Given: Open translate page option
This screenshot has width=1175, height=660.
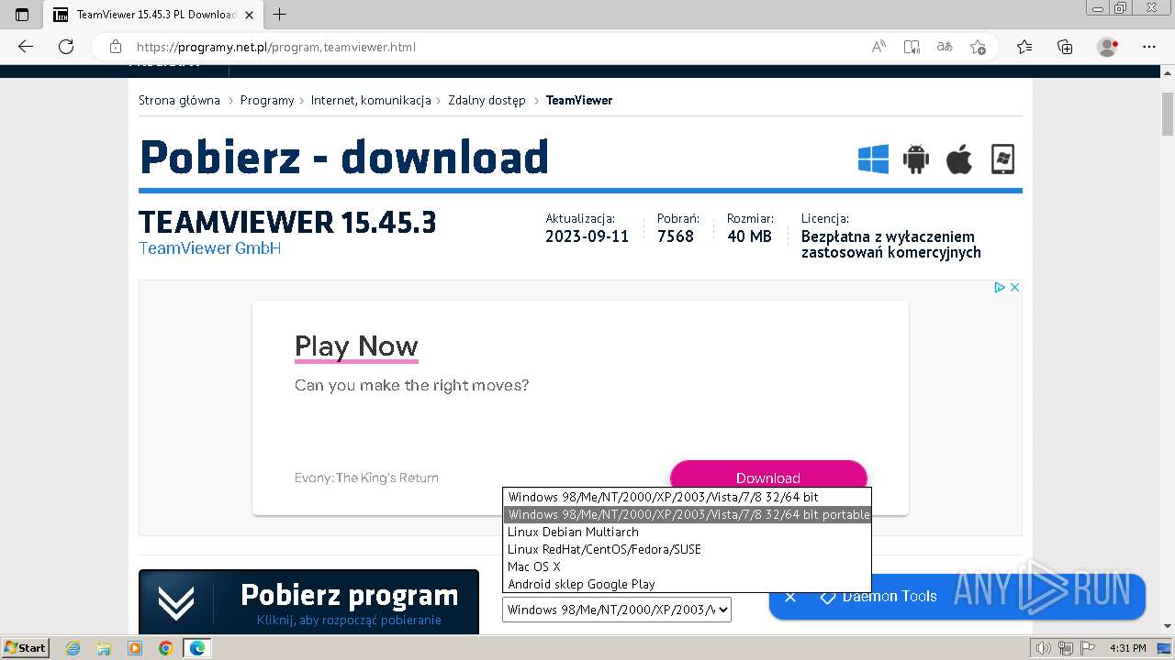Looking at the screenshot, I should 945,47.
